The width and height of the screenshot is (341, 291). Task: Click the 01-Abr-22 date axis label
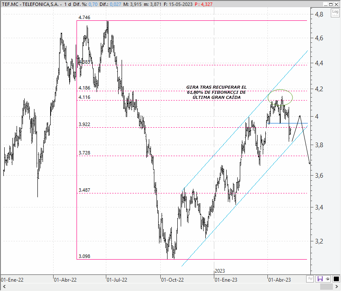coord(65,280)
